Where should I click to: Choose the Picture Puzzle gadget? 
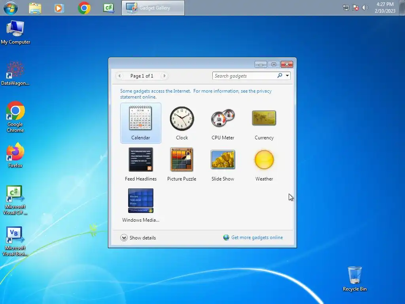[182, 164]
